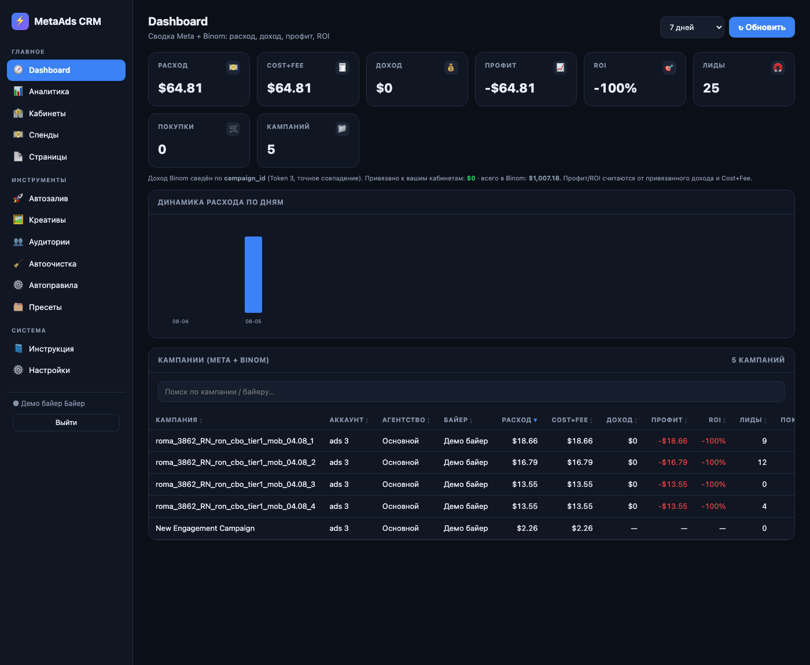Select campaign roma_3862_RN_ron_cbo_tier1_mob_04.08_1
This screenshot has width=810, height=665.
coord(235,441)
